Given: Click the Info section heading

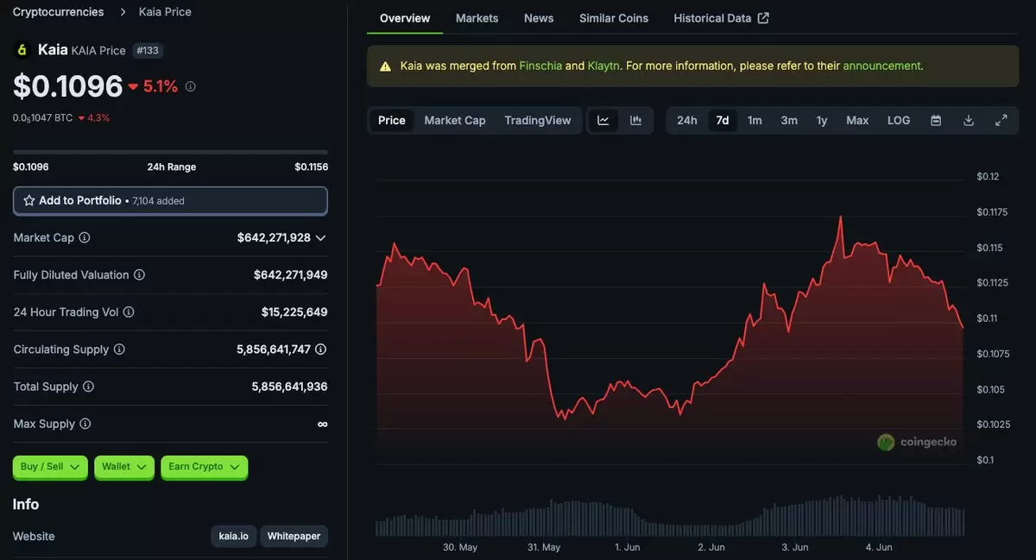Looking at the screenshot, I should coord(26,505).
